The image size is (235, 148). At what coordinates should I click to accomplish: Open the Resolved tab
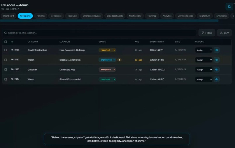pyautogui.click(x=72, y=16)
